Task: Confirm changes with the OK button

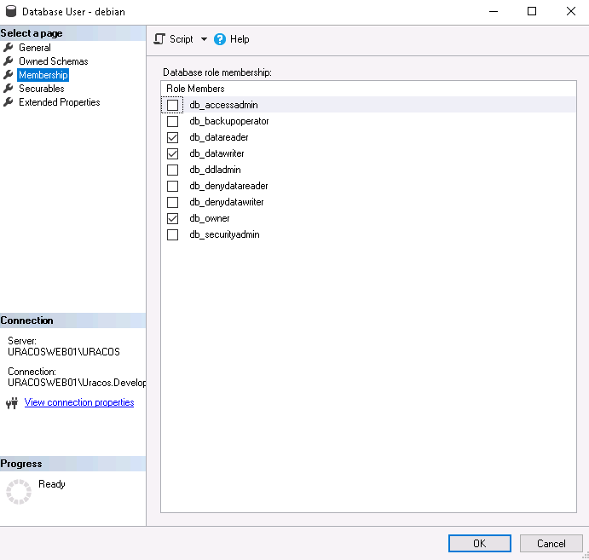Action: (x=479, y=543)
